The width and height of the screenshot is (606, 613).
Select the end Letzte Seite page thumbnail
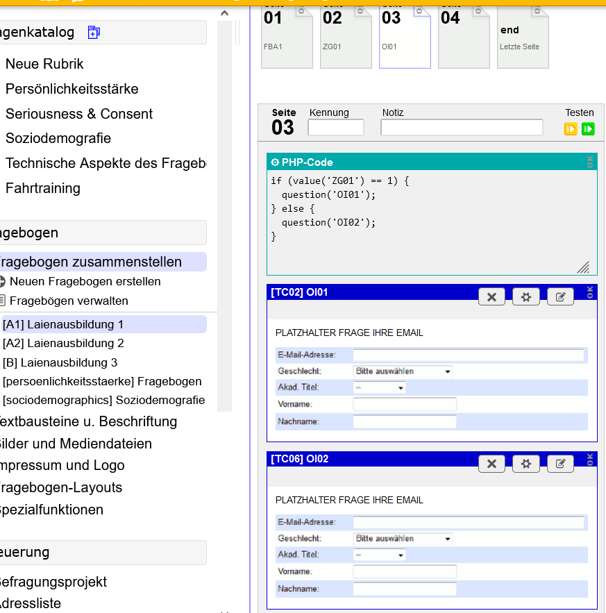pyautogui.click(x=523, y=37)
